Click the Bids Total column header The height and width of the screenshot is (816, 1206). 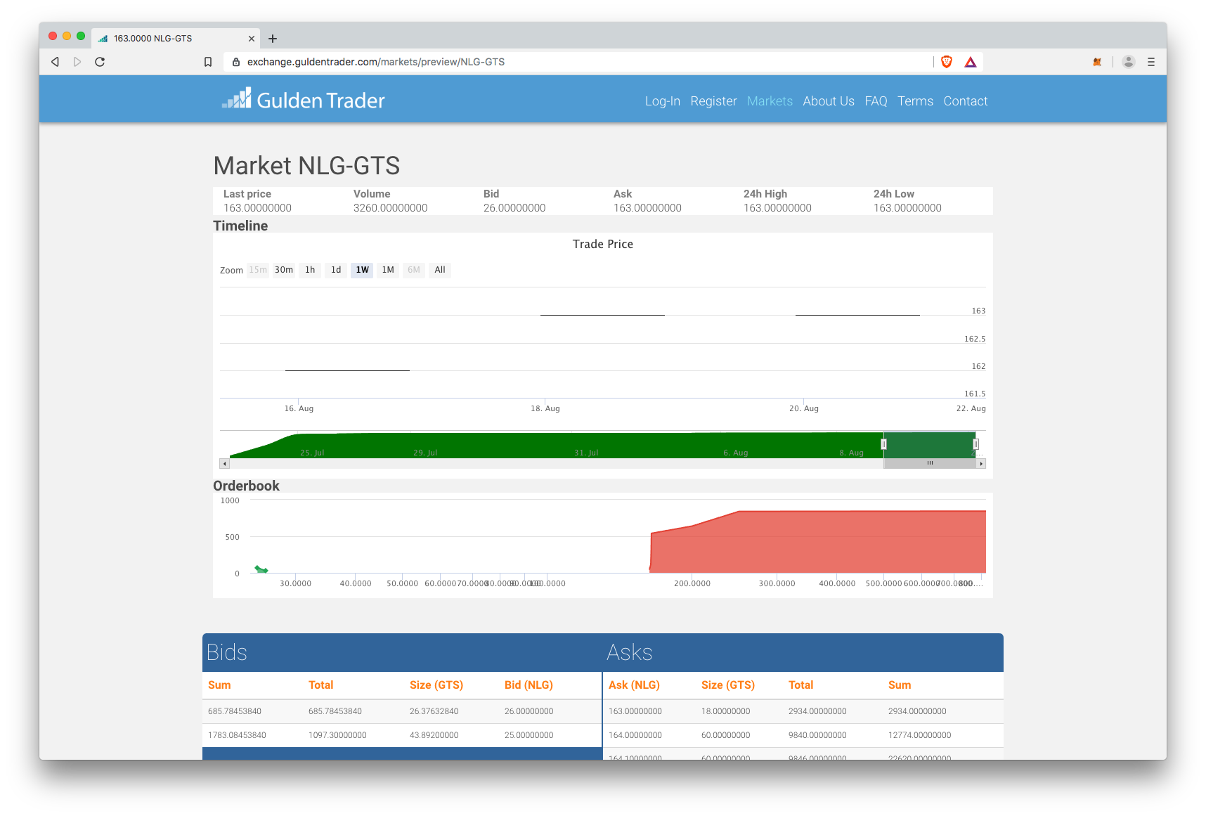[x=320, y=685]
